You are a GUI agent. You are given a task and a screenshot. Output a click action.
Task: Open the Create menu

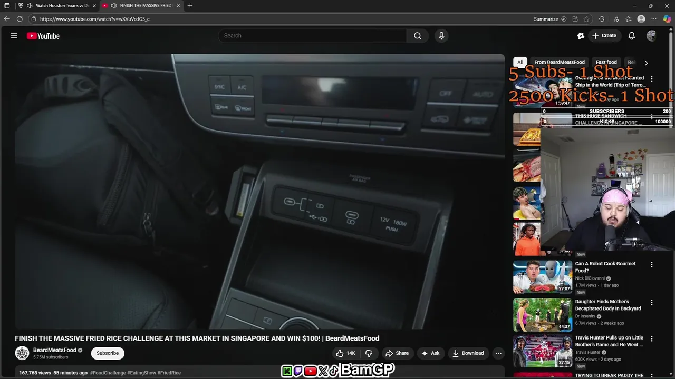click(x=604, y=36)
